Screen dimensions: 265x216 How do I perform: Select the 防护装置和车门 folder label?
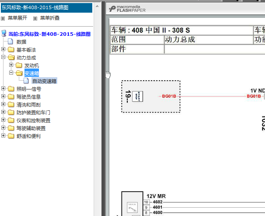point(33,113)
